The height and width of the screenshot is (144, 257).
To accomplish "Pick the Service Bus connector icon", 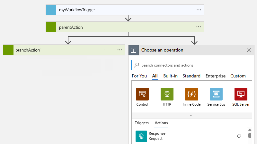I will [216, 94].
